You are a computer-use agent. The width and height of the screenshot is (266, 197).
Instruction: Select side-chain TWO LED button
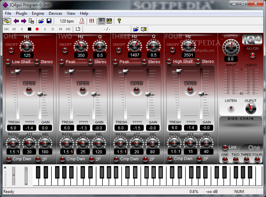click(235, 159)
